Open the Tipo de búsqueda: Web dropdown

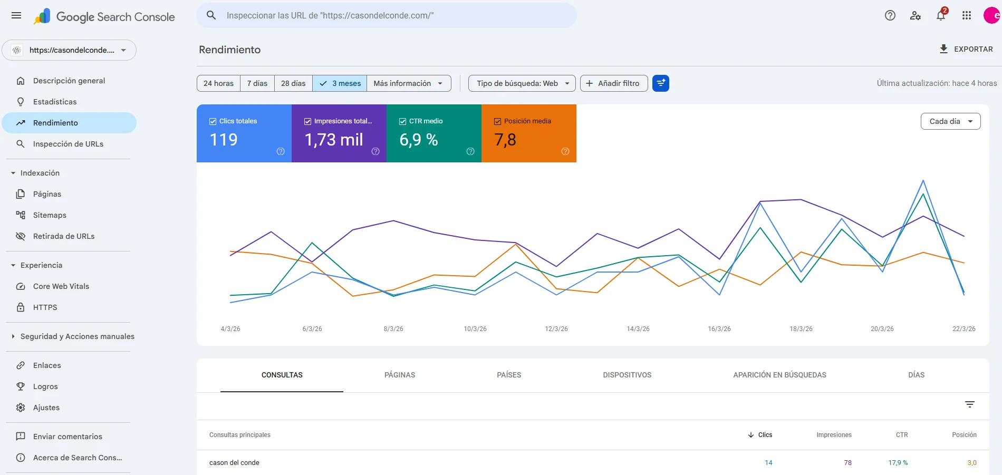click(521, 83)
